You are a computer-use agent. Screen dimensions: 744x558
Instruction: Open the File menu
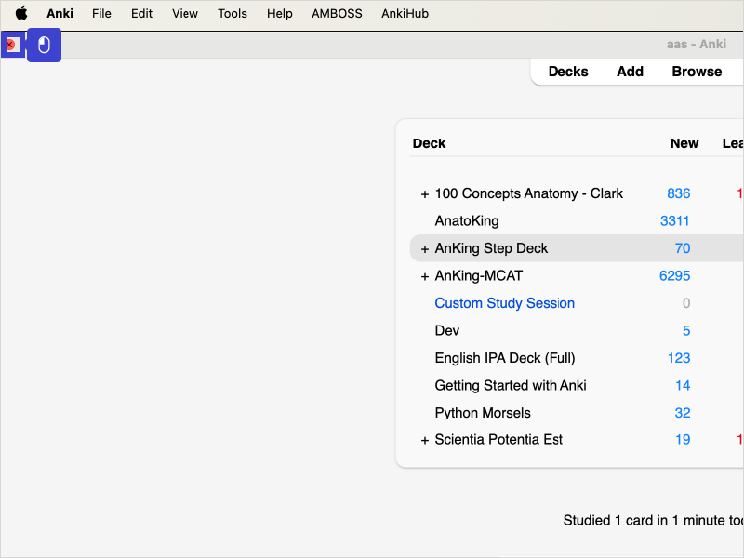[101, 13]
